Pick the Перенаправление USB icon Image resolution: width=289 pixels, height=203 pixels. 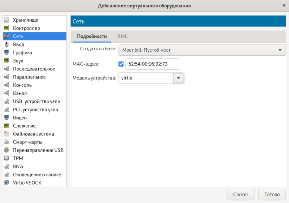tap(6, 150)
